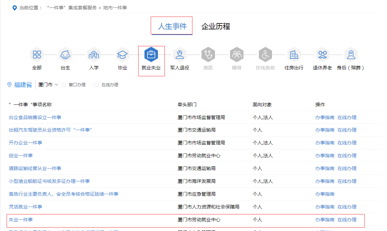Expand the 厦门市 city dropdown

click(48, 85)
